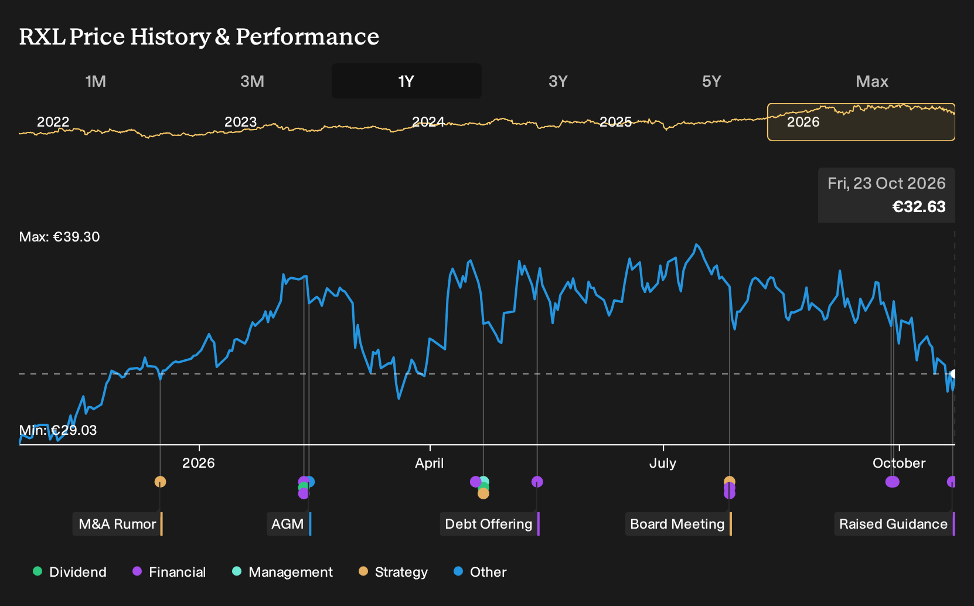
Task: Click the orange strategy dot above M&A Rumor
Action: [160, 482]
